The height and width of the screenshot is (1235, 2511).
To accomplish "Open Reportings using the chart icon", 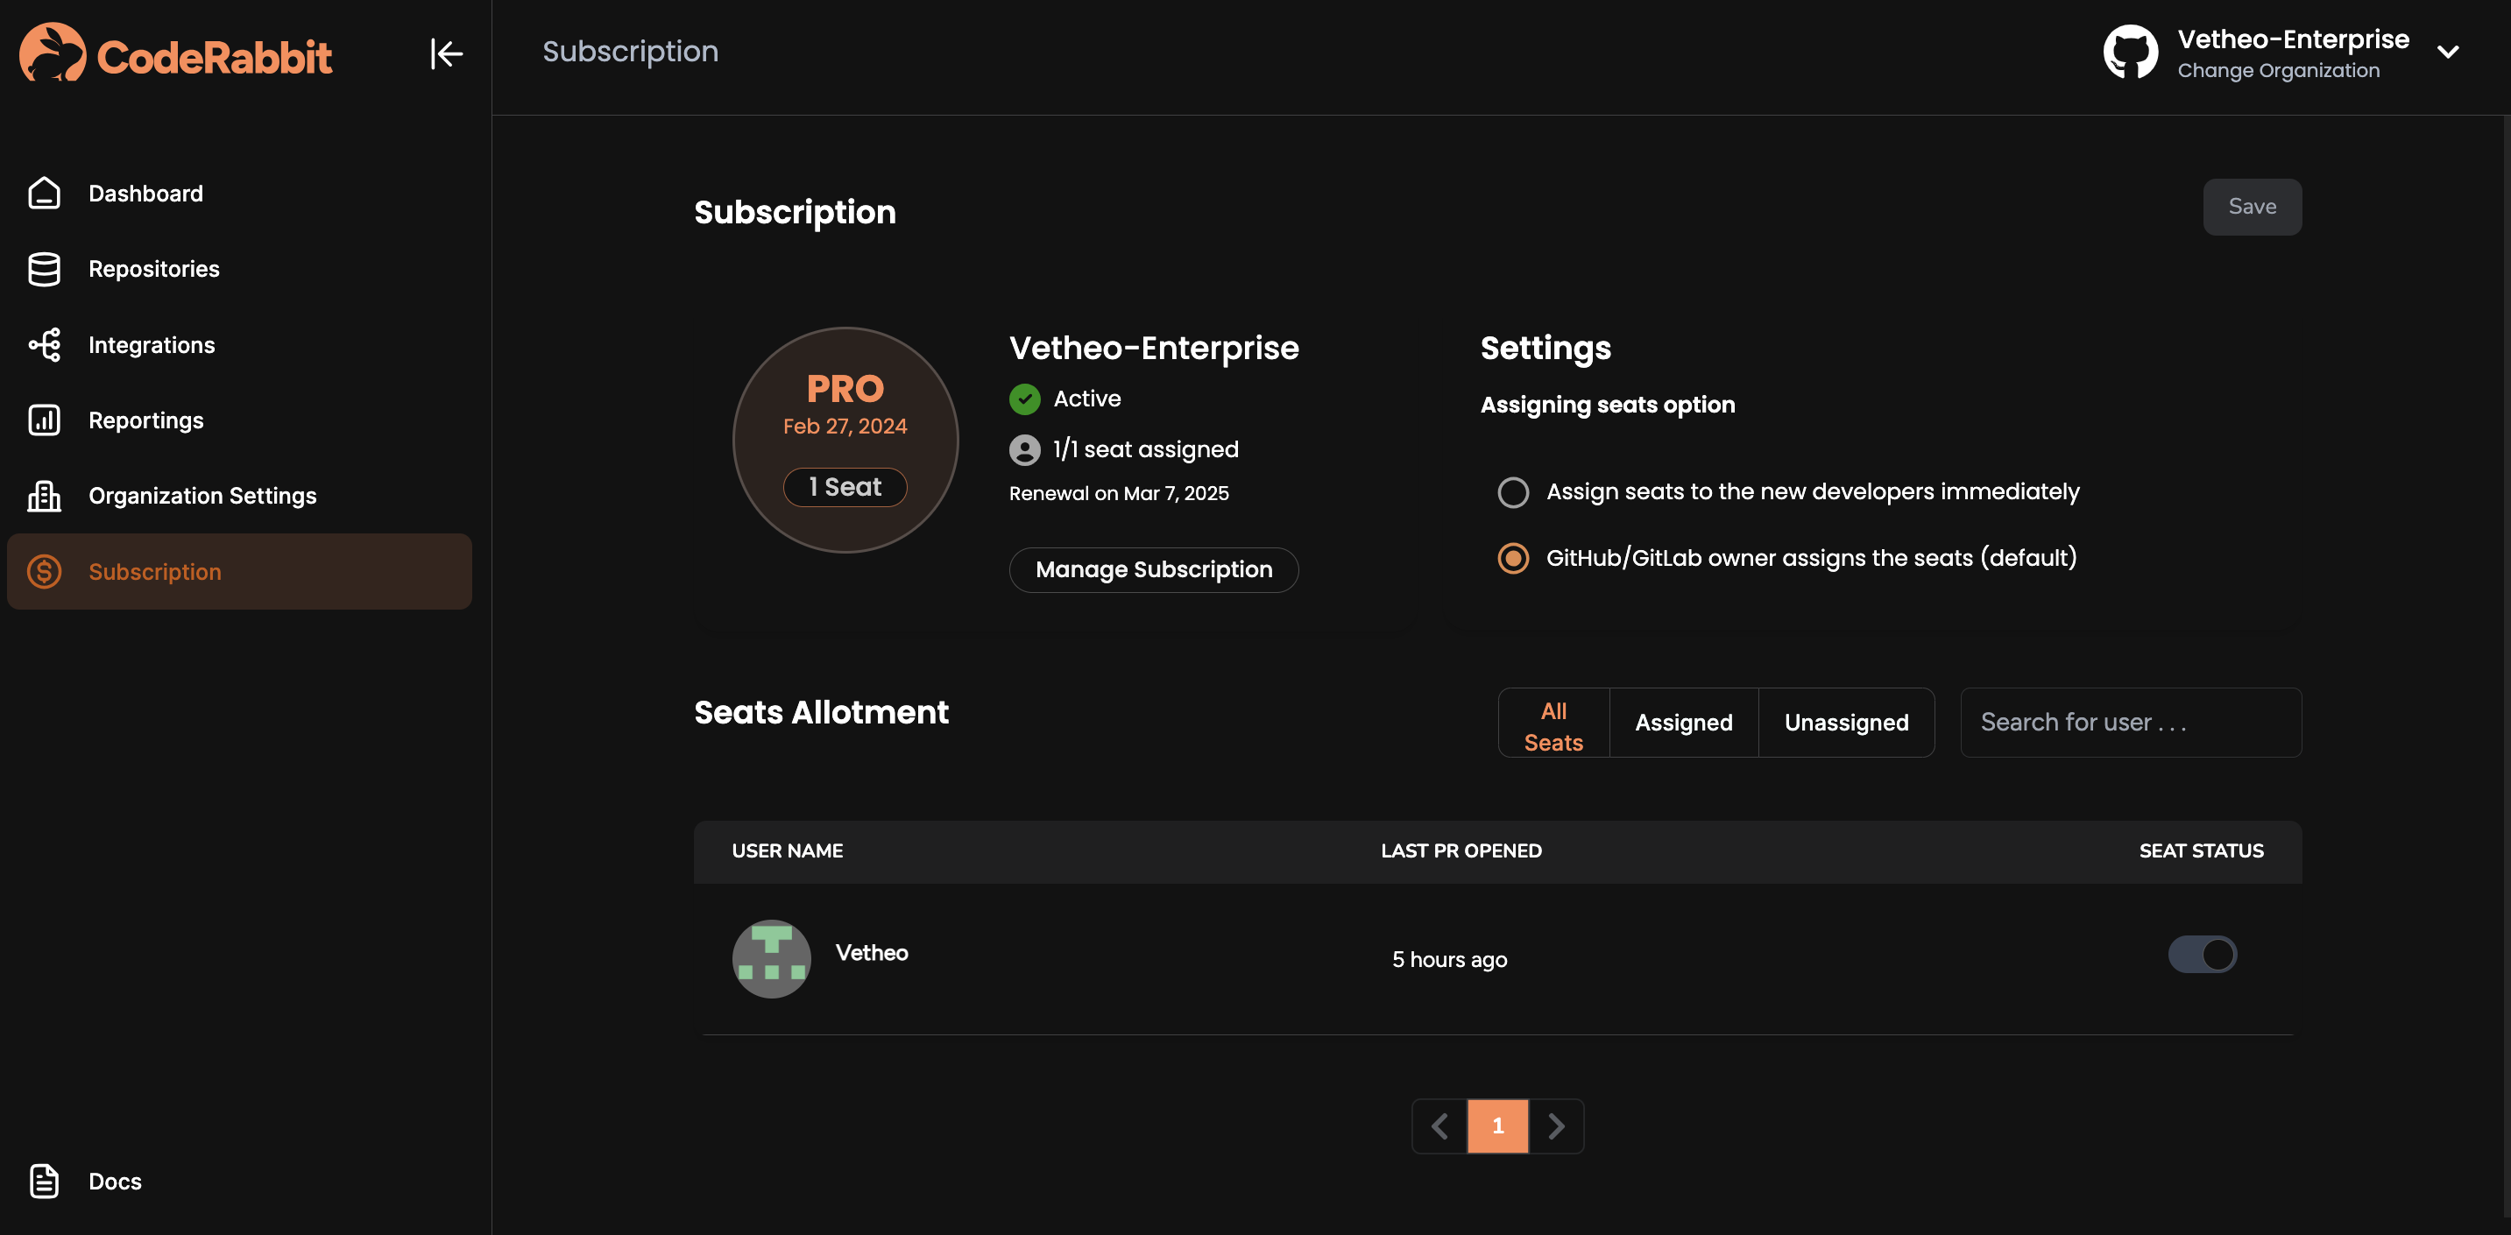I will [x=43, y=420].
